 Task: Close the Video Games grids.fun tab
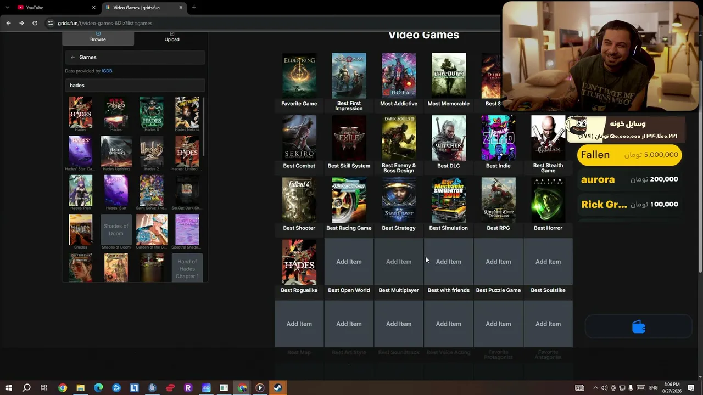[x=181, y=8]
